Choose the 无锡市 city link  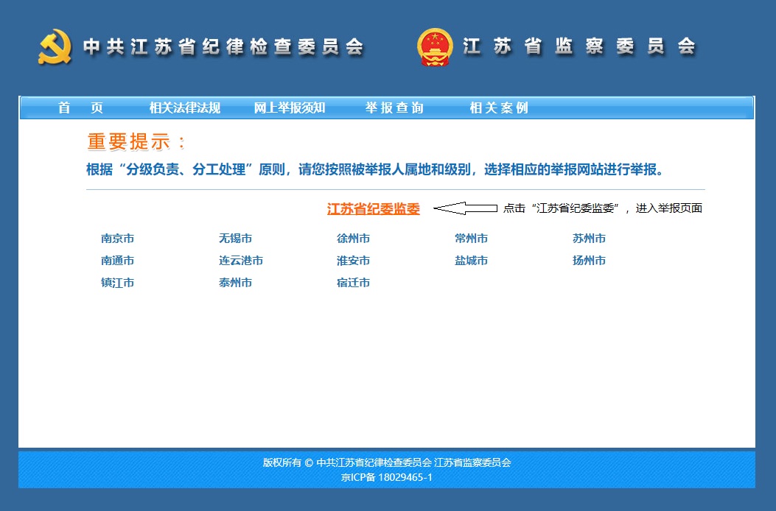point(235,239)
